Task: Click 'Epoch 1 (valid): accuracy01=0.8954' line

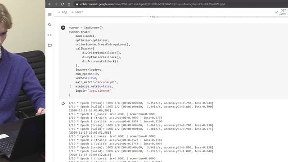Action: point(115,121)
